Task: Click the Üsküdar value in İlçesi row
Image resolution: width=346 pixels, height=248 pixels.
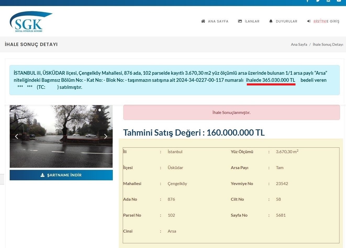Action: tap(175, 168)
